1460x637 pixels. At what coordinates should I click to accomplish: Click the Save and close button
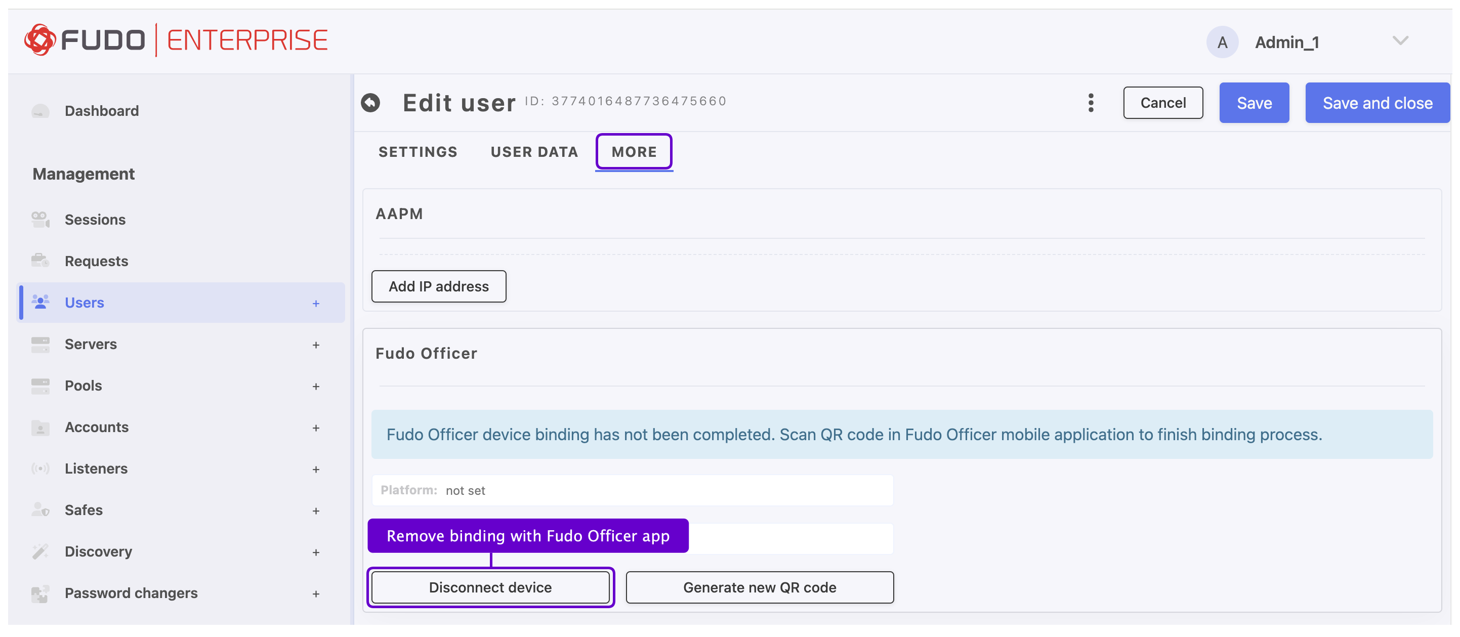point(1377,103)
